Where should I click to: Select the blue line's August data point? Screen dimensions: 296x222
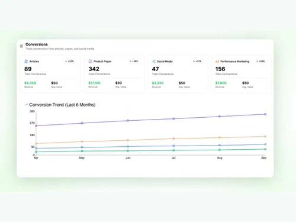pyautogui.click(x=220, y=145)
